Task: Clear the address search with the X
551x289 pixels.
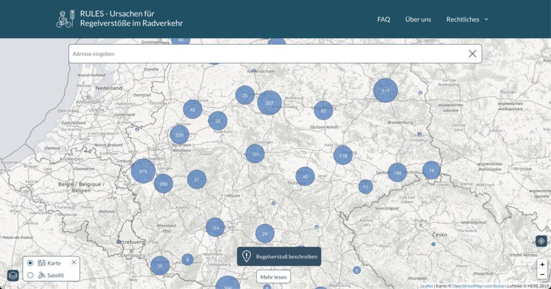Action: tap(472, 54)
